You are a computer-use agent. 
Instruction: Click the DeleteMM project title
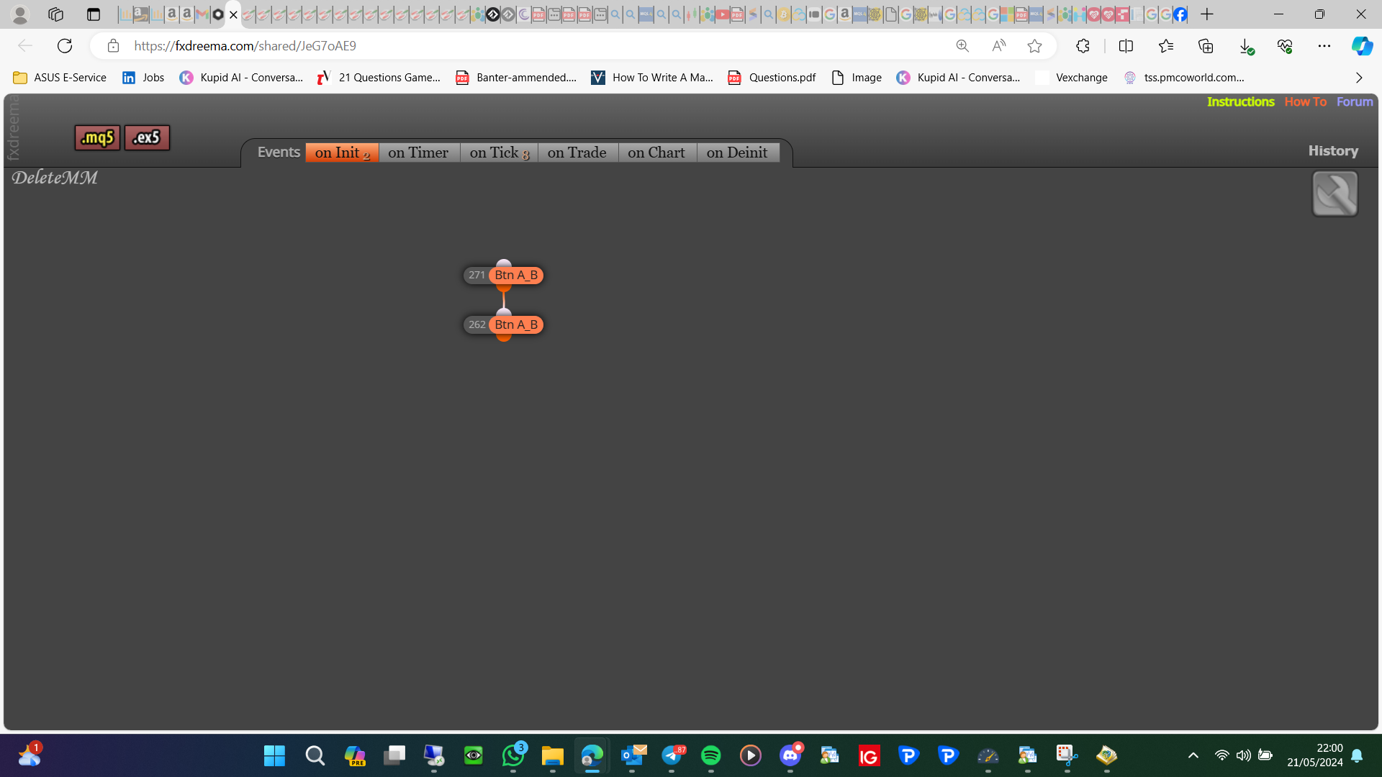[x=55, y=178]
